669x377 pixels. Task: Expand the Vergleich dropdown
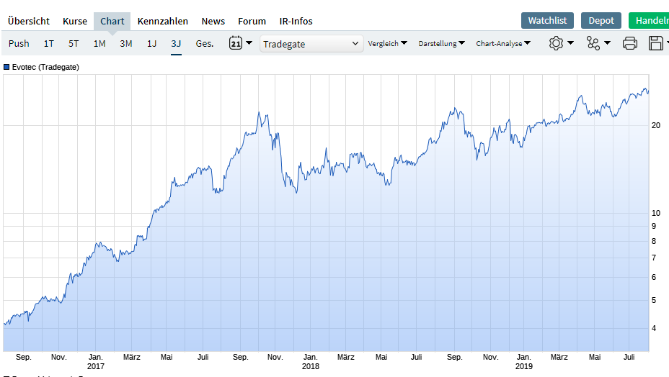387,43
